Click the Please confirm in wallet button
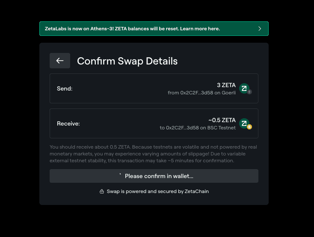Screen dimensions: 314x237 click(x=154, y=176)
